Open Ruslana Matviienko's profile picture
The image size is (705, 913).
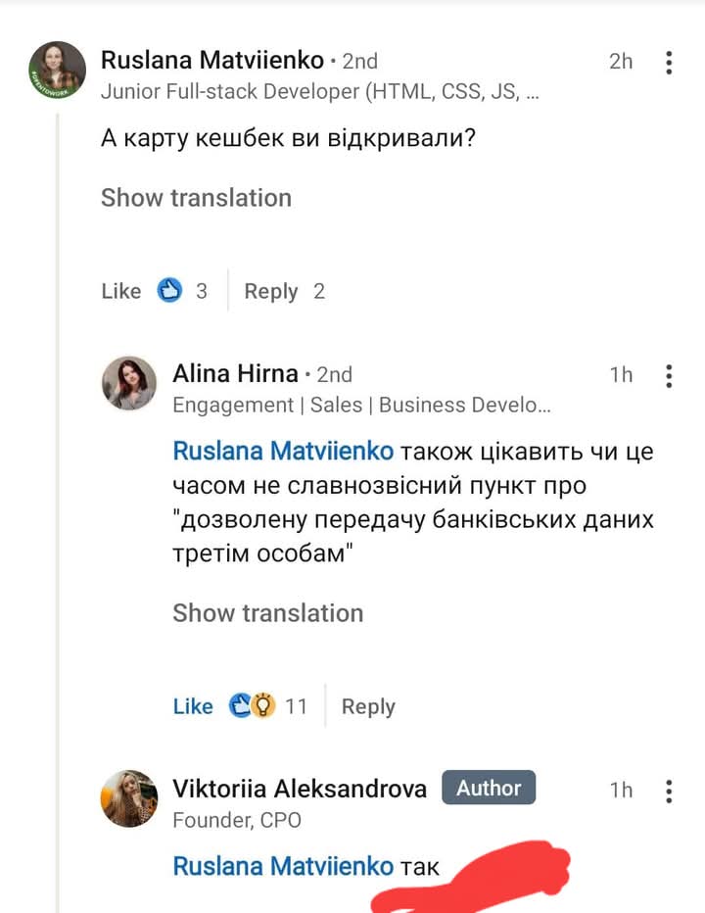click(x=58, y=71)
